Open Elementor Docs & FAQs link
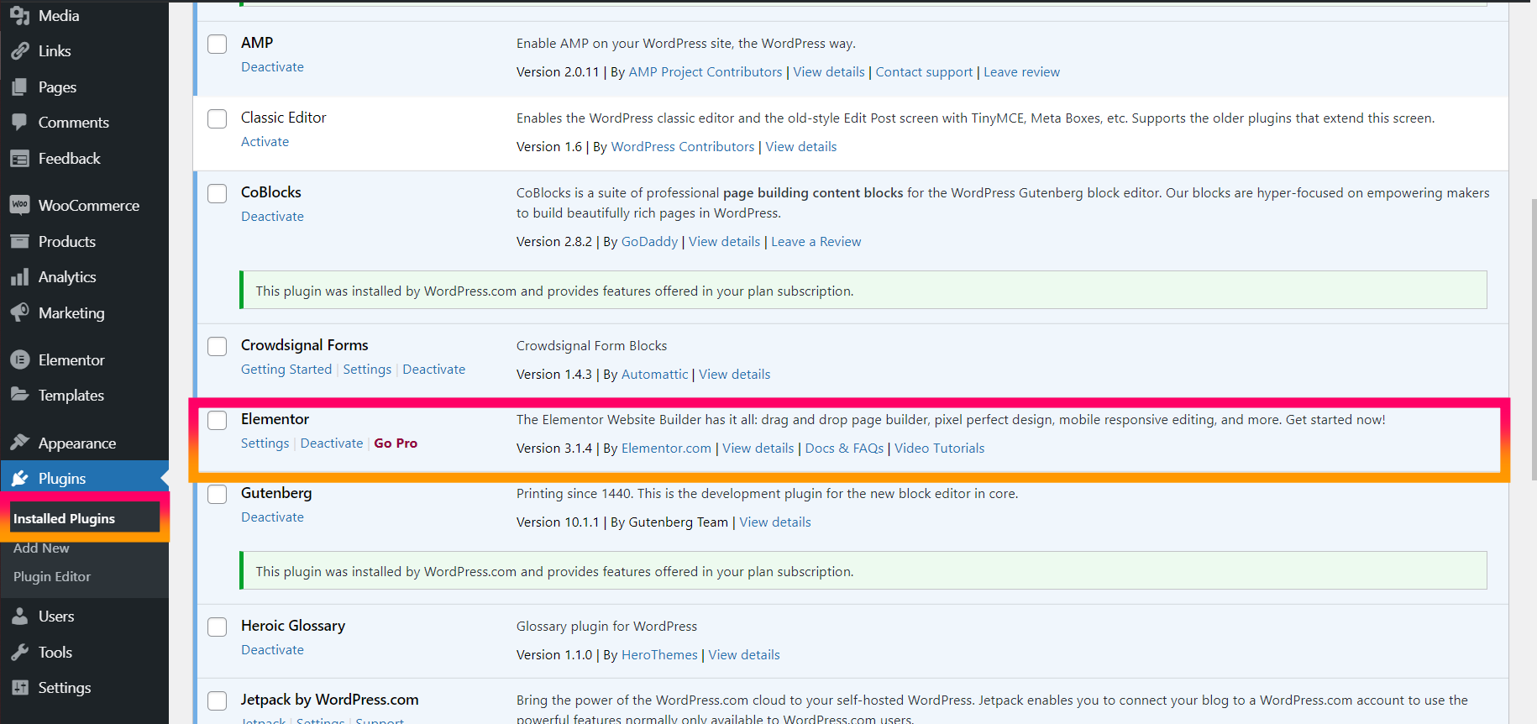 pyautogui.click(x=844, y=448)
